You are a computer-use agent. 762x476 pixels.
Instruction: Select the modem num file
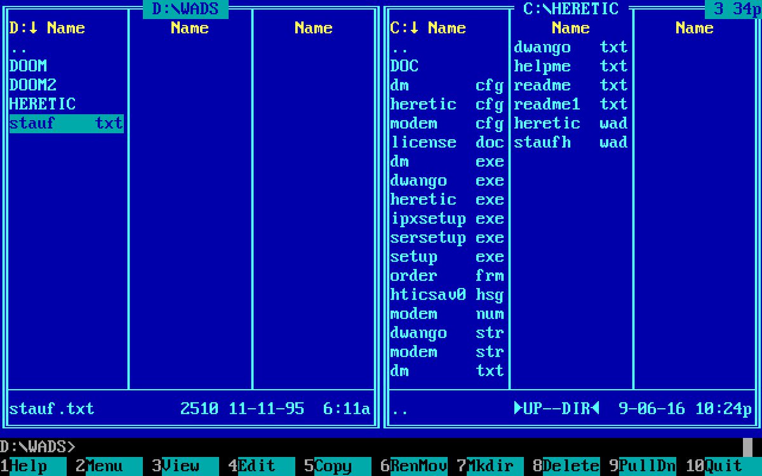pyautogui.click(x=447, y=314)
